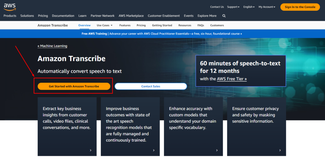
Task: Expand the Support dropdown
Action: point(233,7)
